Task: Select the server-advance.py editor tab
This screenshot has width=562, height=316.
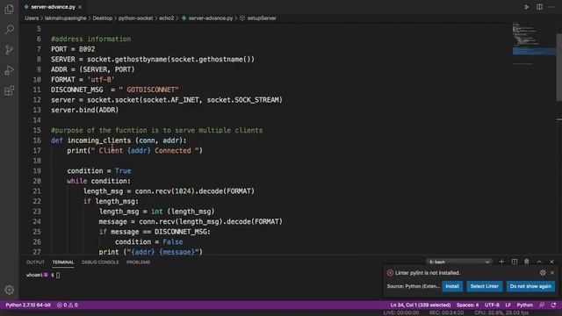Action: tap(53, 7)
